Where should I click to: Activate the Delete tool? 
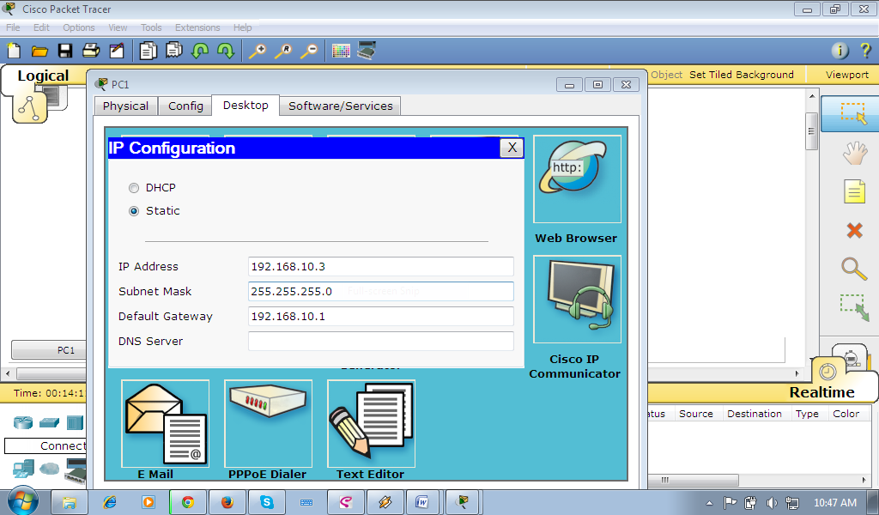pos(854,230)
